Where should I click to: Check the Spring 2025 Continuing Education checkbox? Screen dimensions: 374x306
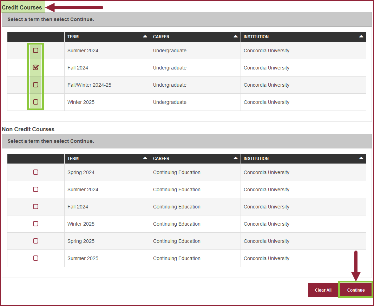[x=35, y=241]
